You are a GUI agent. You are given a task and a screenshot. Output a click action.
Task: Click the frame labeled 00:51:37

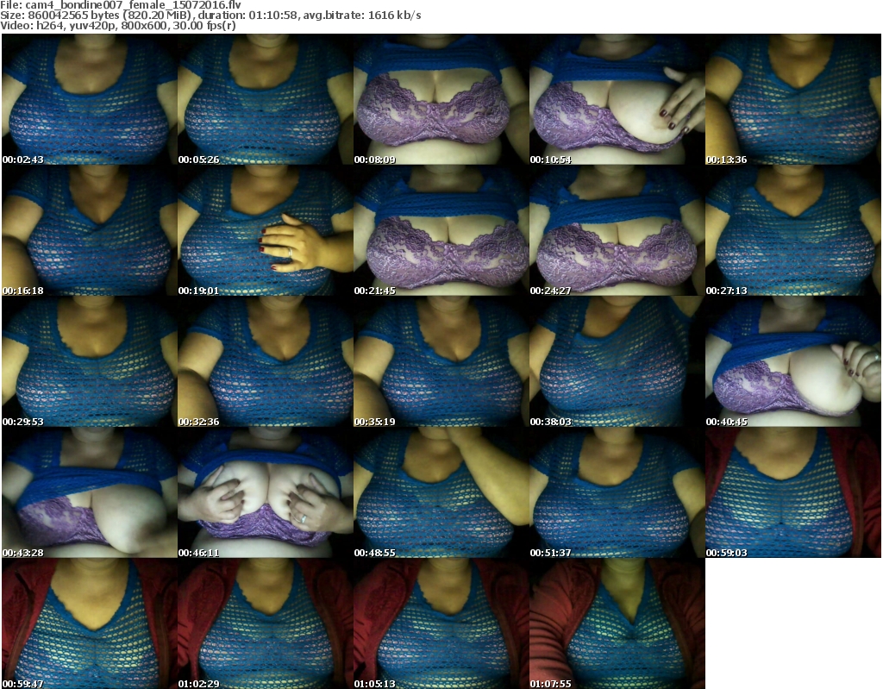(617, 493)
